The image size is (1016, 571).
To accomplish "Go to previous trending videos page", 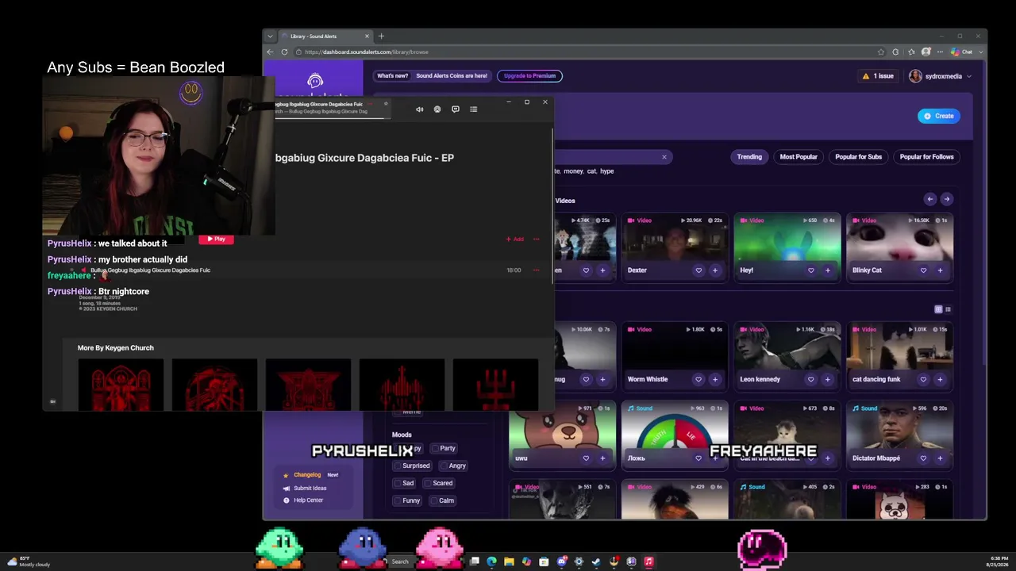I will click(x=929, y=199).
